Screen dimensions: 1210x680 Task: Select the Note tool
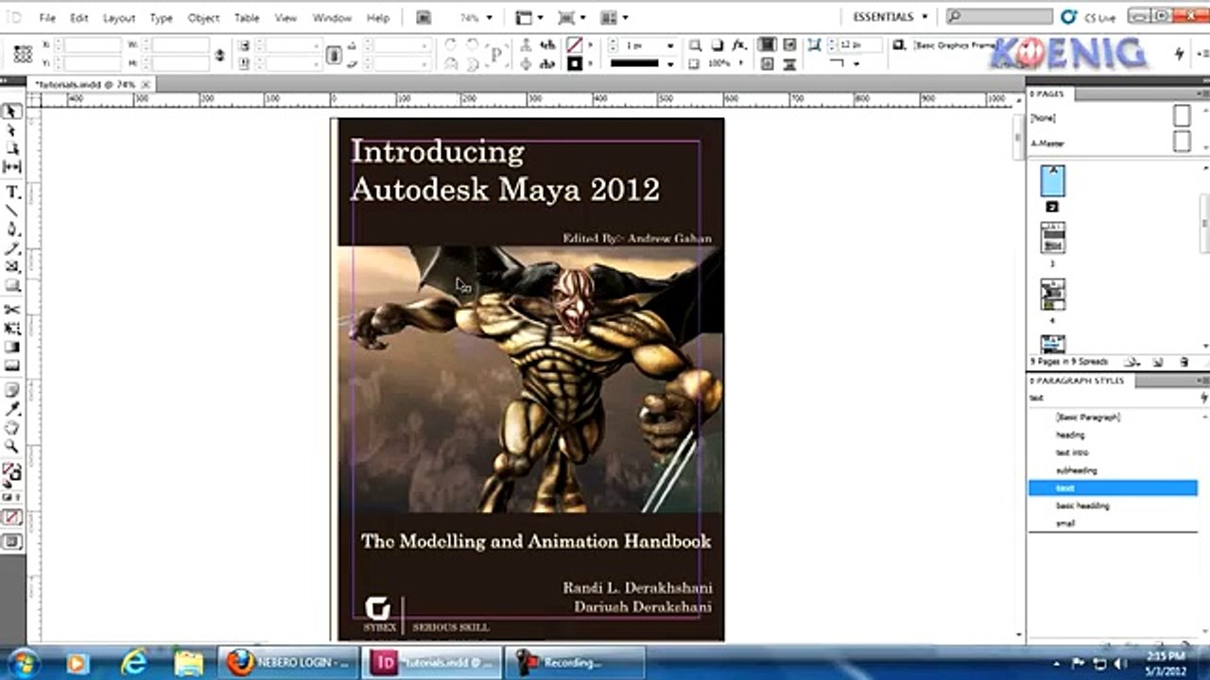coord(12,390)
